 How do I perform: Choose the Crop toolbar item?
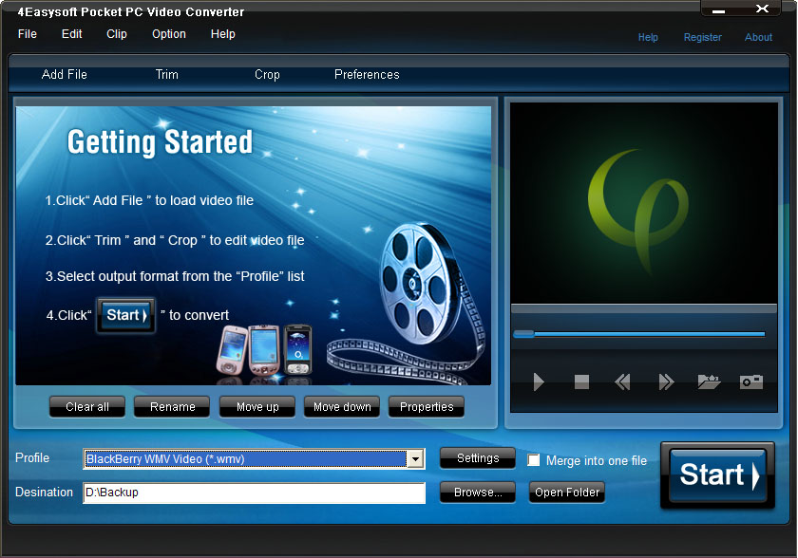coord(267,75)
